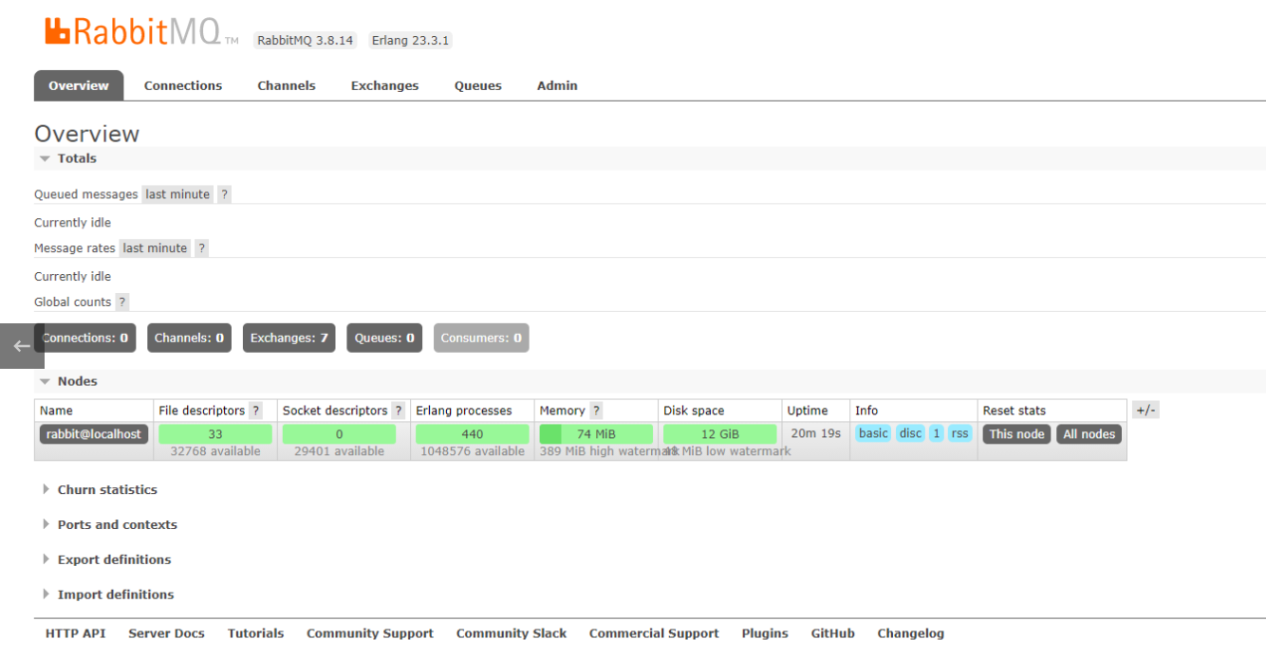Expand Export definitions section
1266x658 pixels.
coord(107,560)
